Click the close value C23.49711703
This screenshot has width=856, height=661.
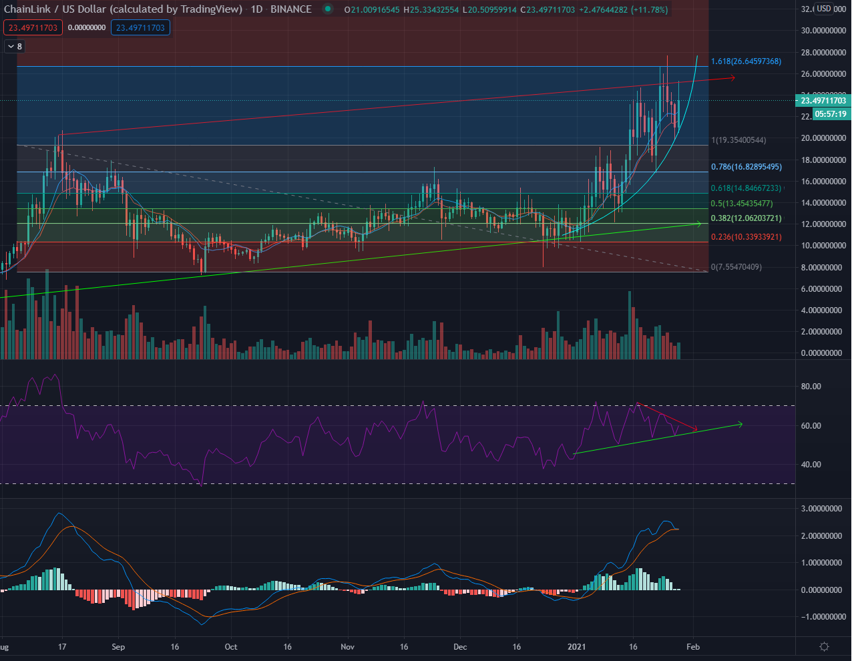(x=548, y=10)
